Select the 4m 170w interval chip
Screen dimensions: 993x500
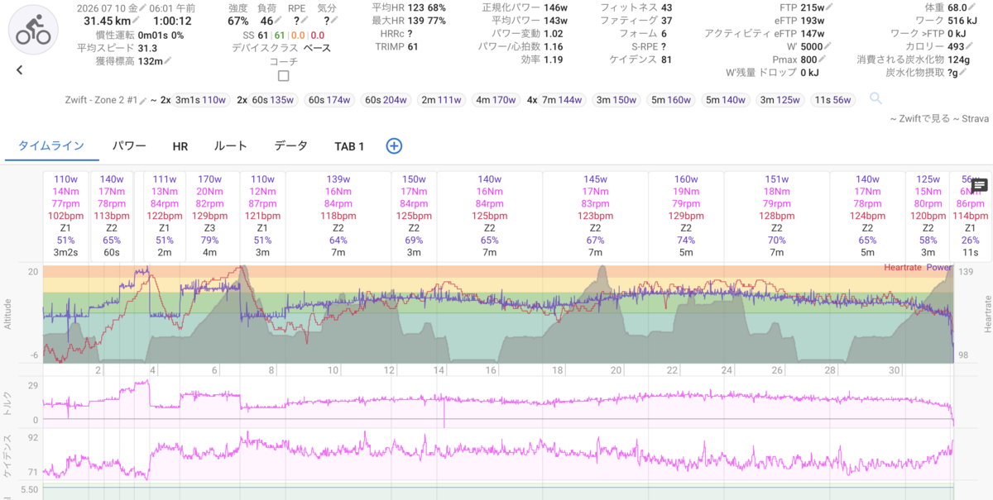pyautogui.click(x=495, y=100)
